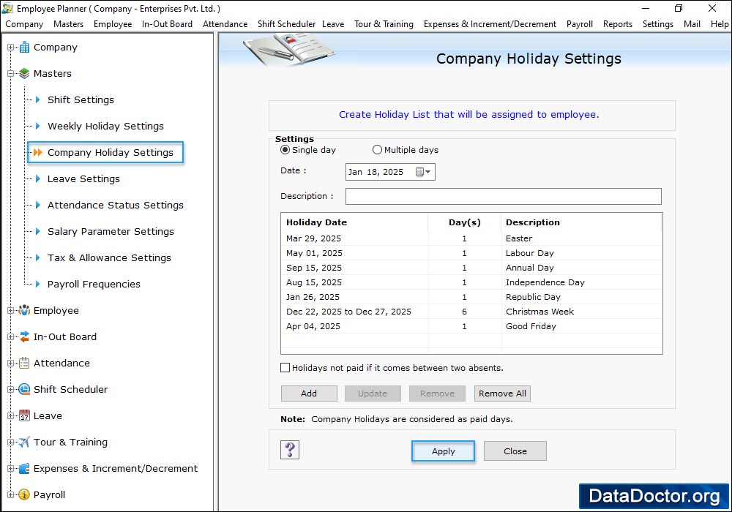Click the Attendance Status Settings arrow icon
732x512 pixels.
(38, 205)
